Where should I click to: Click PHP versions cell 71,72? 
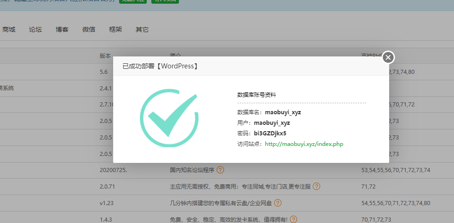click(x=368, y=187)
